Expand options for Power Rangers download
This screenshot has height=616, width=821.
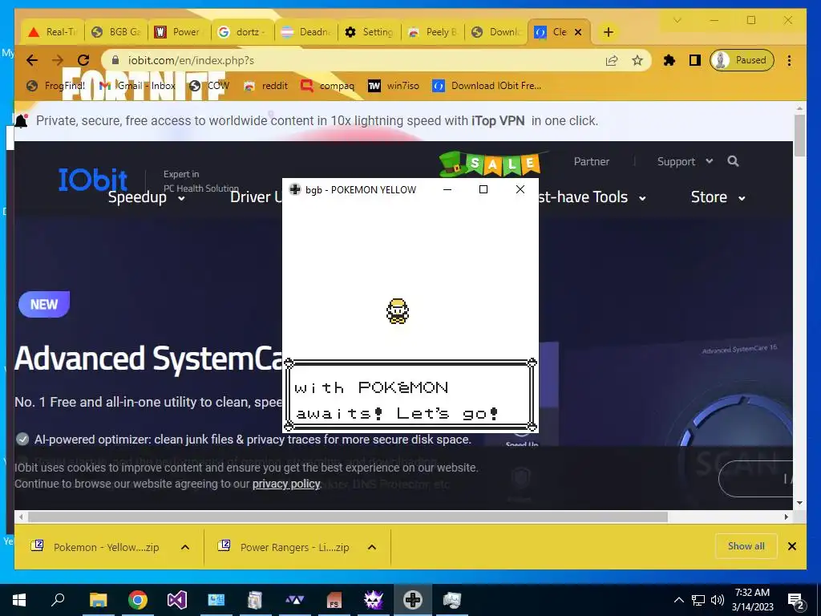[x=372, y=547]
